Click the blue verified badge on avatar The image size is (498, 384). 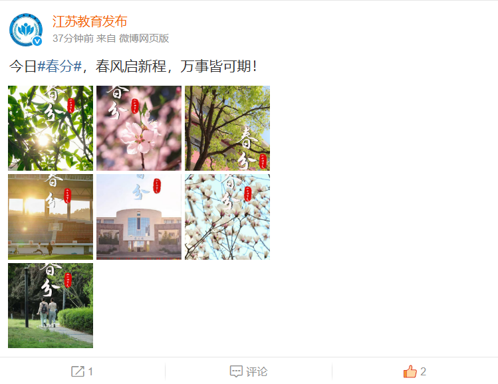[37, 41]
